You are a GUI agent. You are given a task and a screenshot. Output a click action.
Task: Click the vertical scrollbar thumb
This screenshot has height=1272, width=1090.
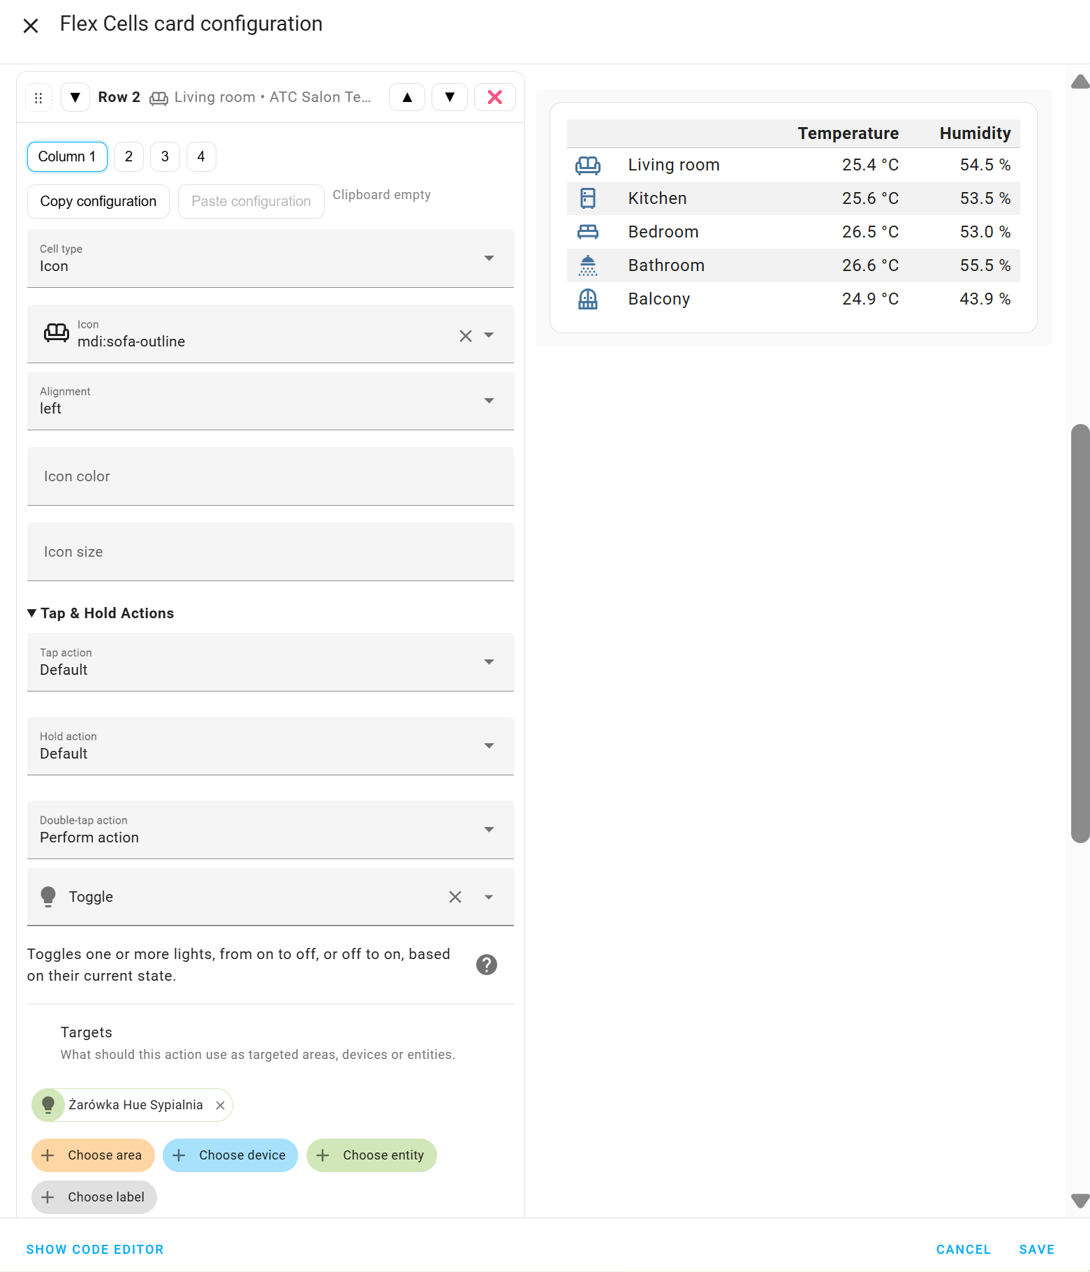tap(1080, 632)
